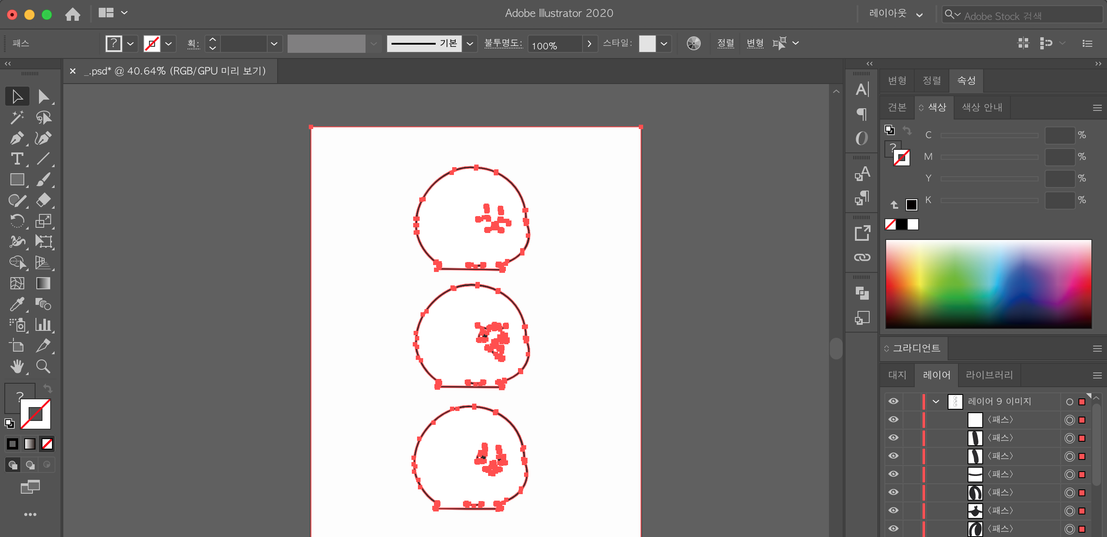This screenshot has height=537, width=1107.
Task: Select the Rectangle tool
Action: point(17,179)
